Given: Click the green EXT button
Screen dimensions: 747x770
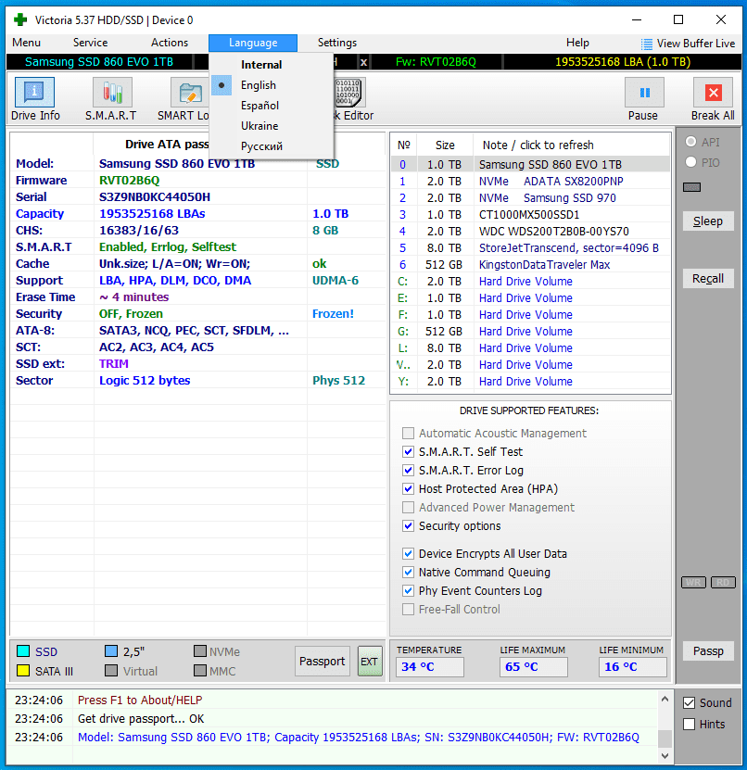Looking at the screenshot, I should pyautogui.click(x=369, y=661).
